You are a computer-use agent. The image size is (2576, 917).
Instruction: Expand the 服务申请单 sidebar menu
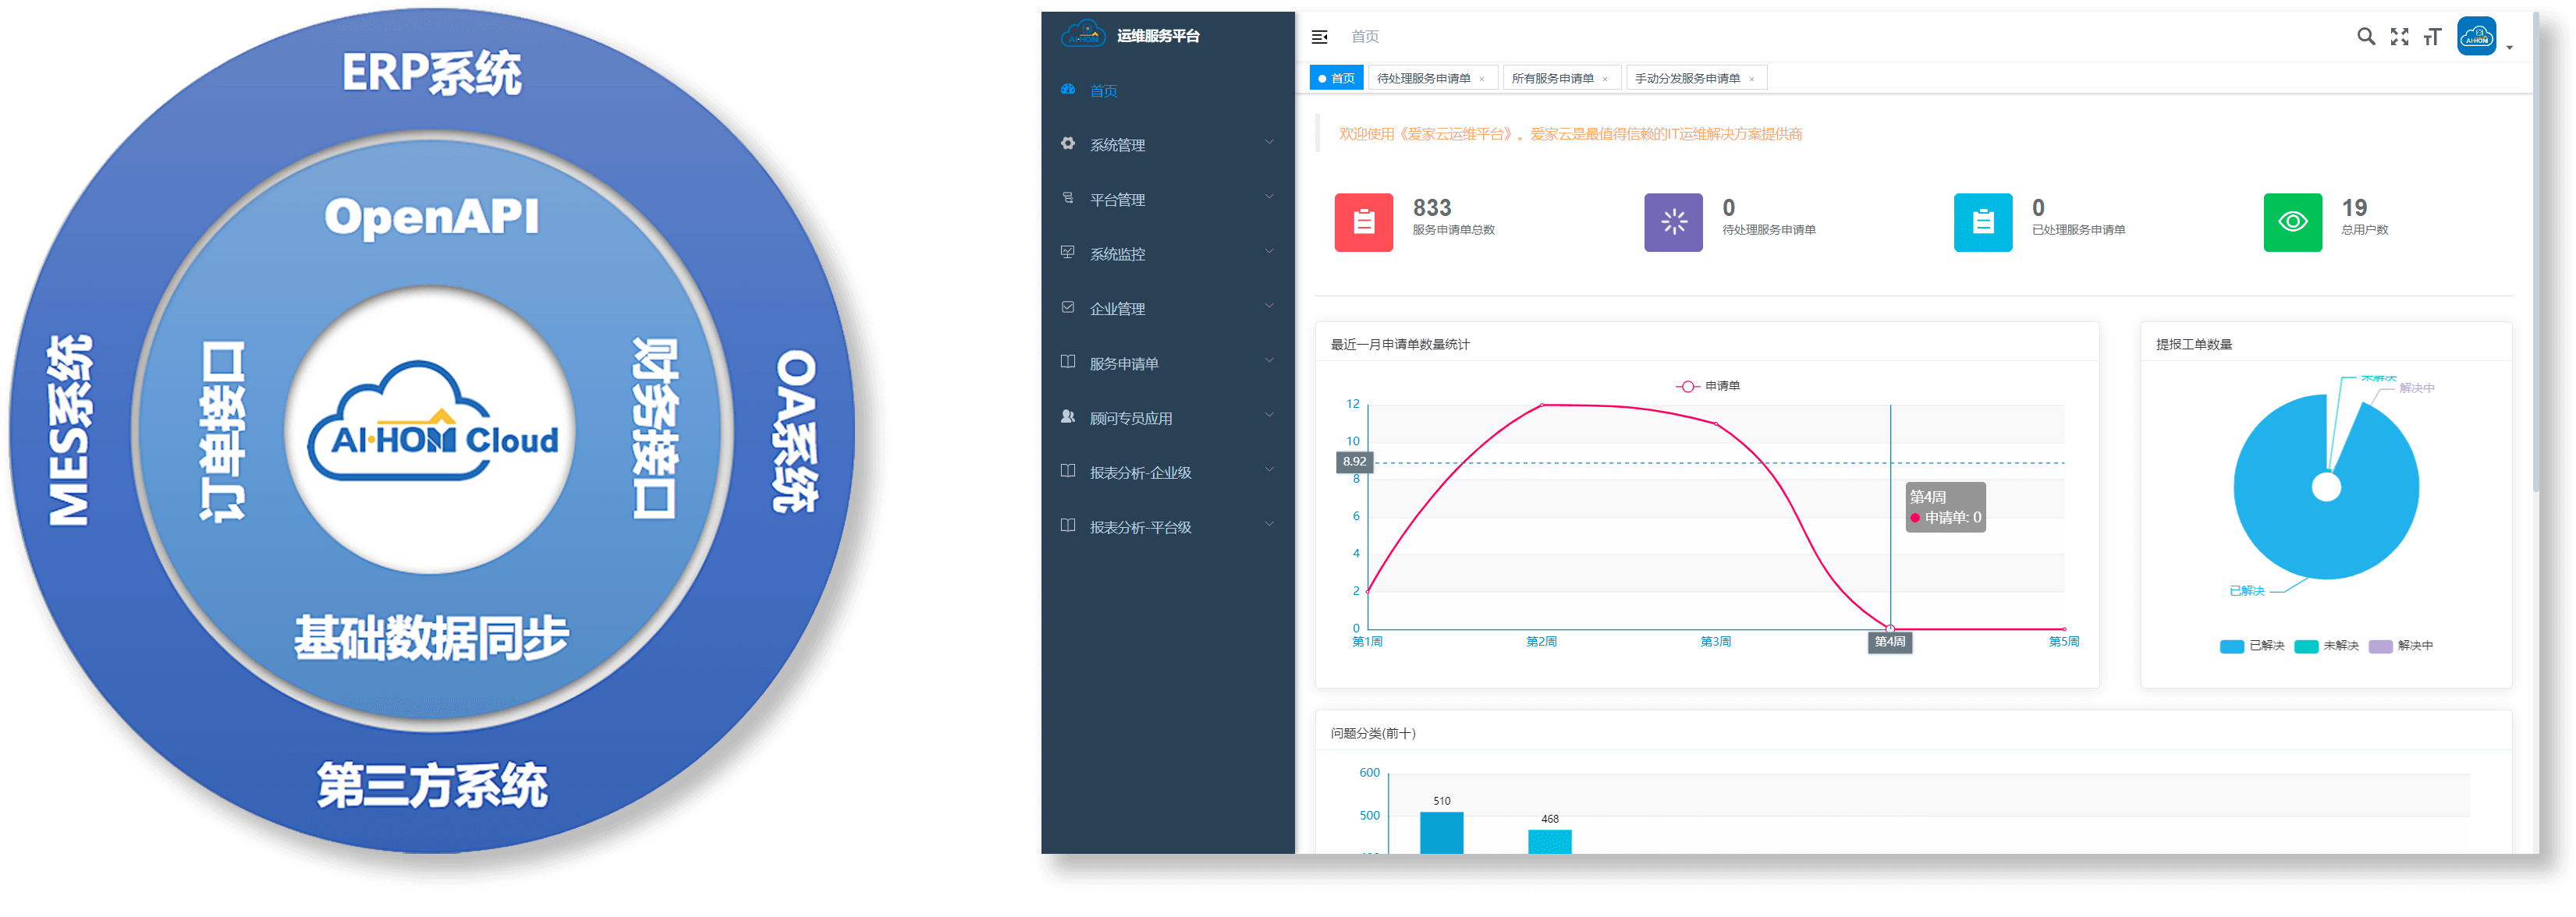click(x=1166, y=364)
